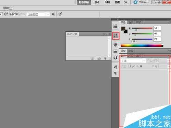171x128 pixels.
Task: Switch to the 绘画 workspace
Action: point(107,2)
